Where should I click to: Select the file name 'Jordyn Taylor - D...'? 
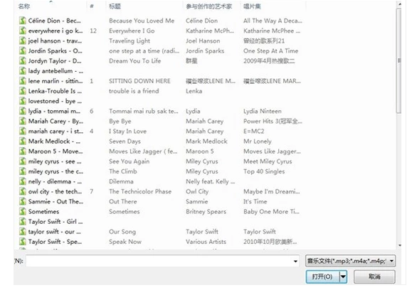click(x=55, y=60)
